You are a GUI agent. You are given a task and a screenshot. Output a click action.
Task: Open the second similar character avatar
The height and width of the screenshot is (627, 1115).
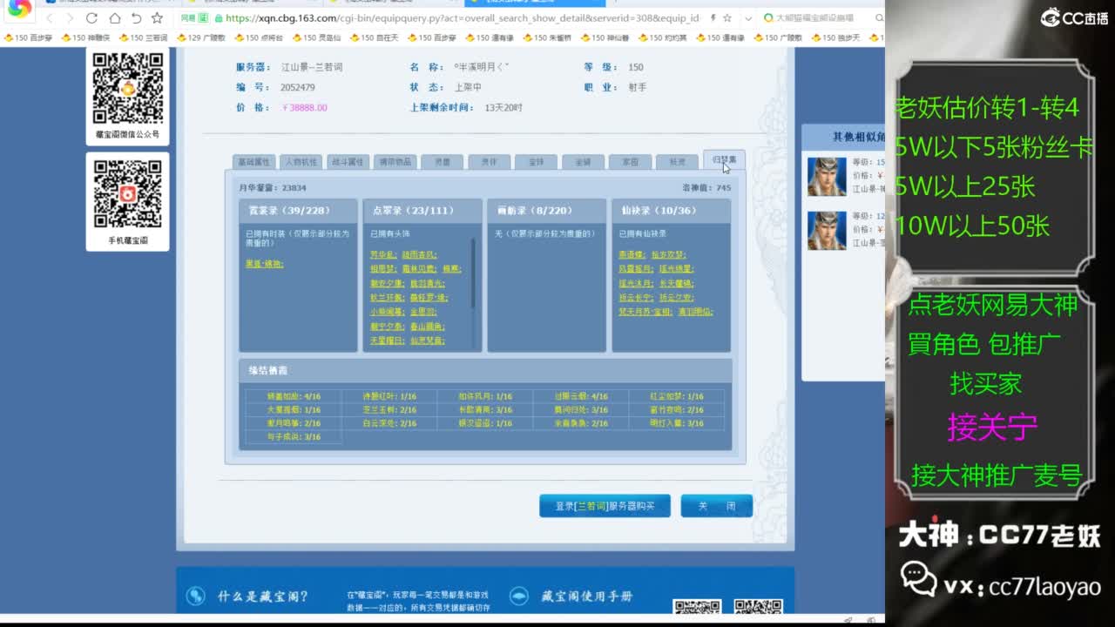coord(827,231)
